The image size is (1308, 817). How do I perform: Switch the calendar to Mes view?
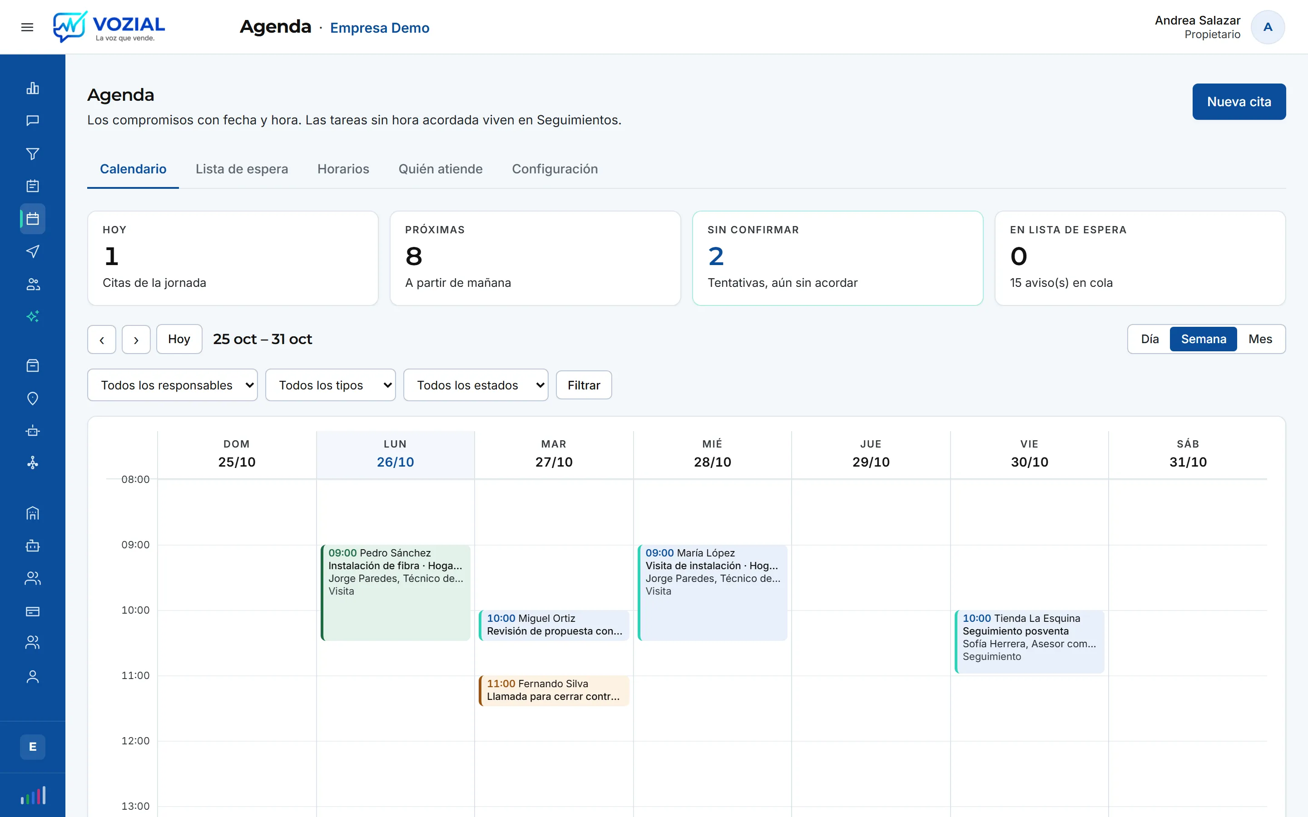(x=1260, y=339)
